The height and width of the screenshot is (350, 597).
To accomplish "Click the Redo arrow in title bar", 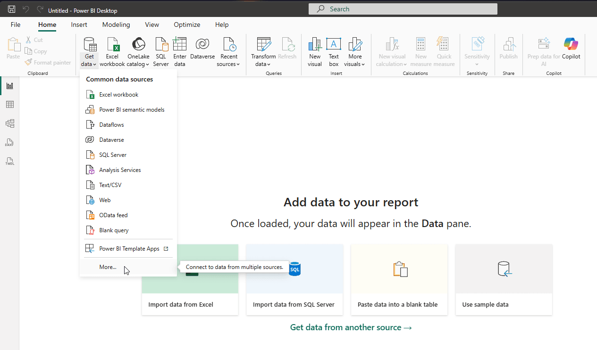I will click(x=40, y=9).
